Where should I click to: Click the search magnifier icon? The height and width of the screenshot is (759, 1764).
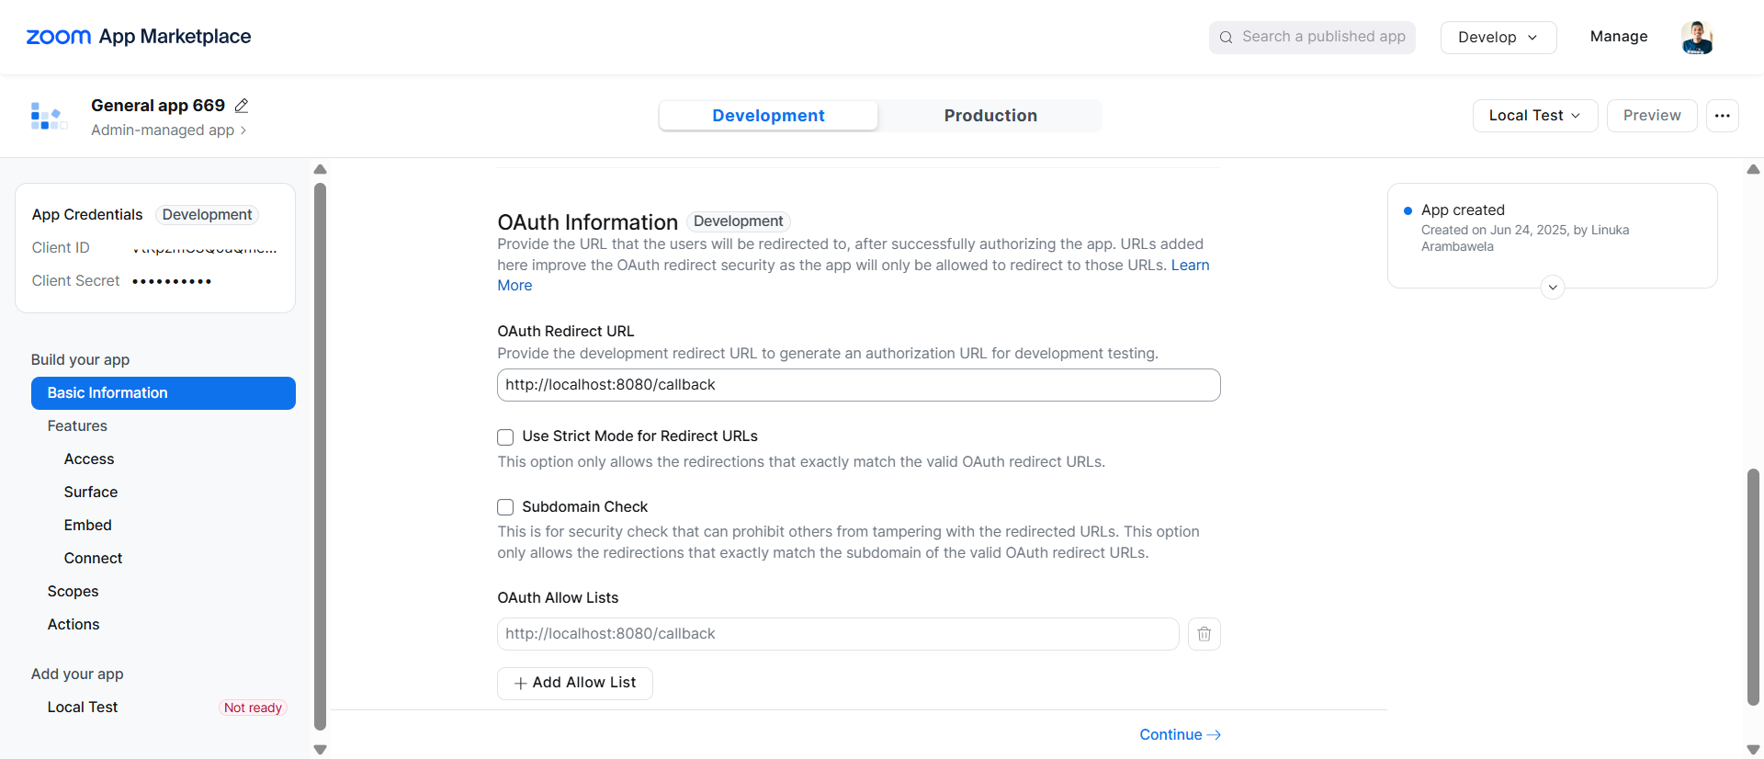coord(1226,38)
